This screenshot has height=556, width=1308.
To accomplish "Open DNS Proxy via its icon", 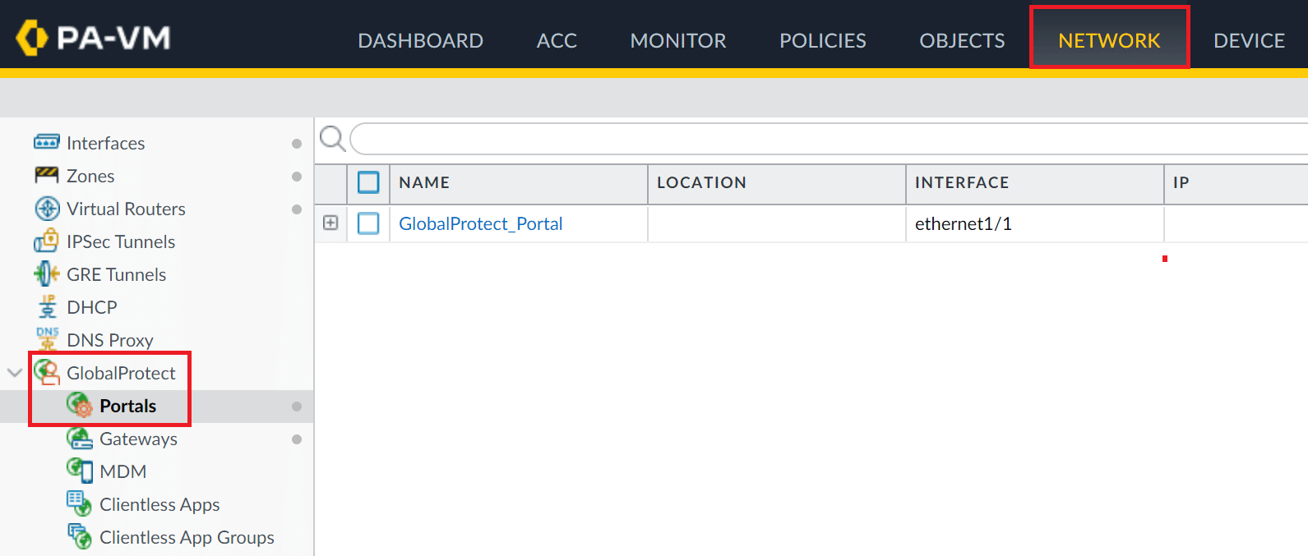I will point(47,338).
